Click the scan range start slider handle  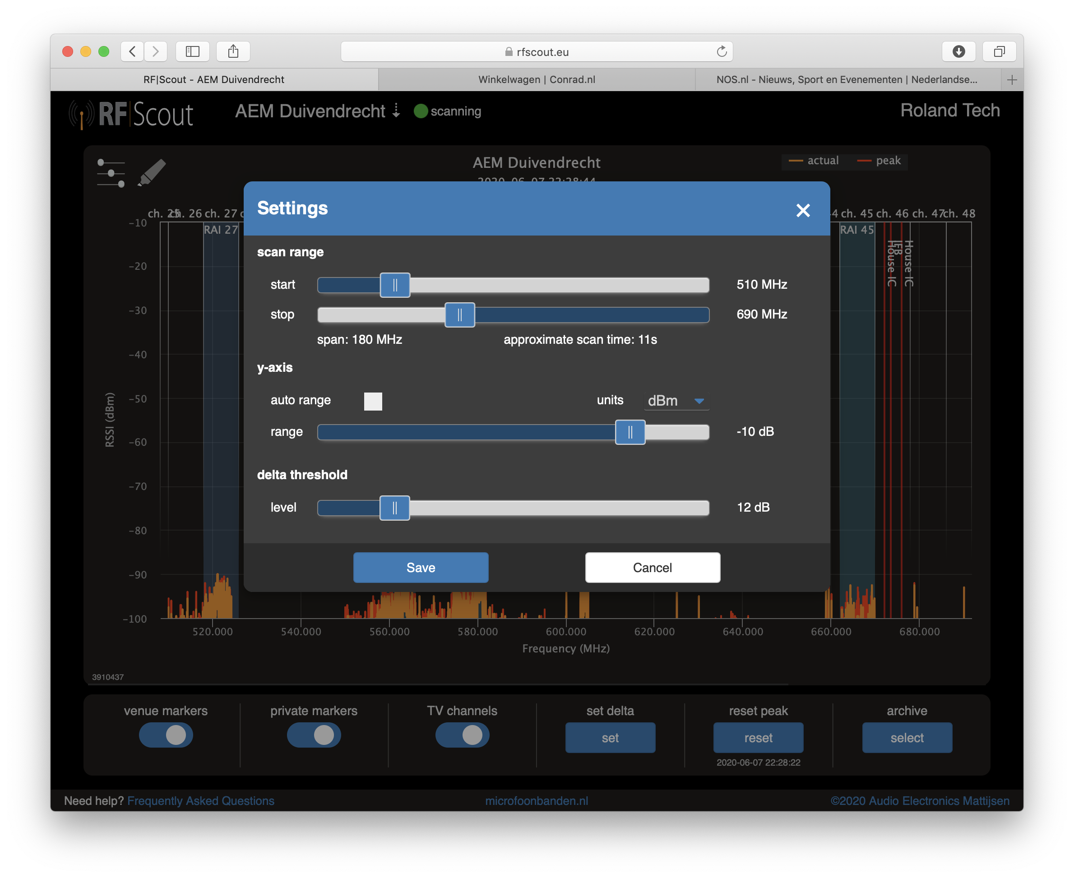point(394,285)
